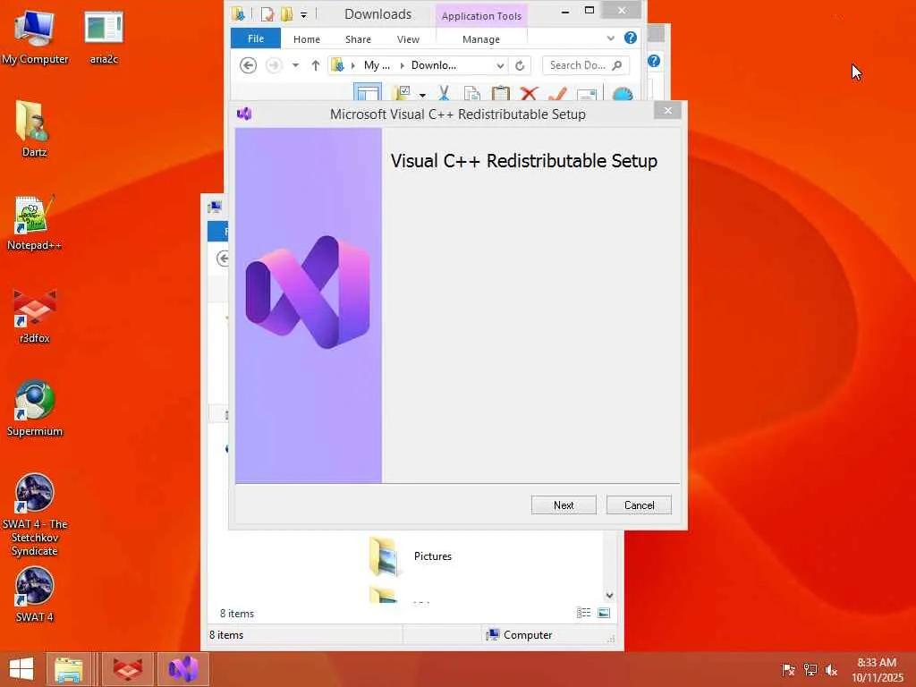916x687 pixels.
Task: Go up one folder level in Downloads
Action: pos(316,65)
